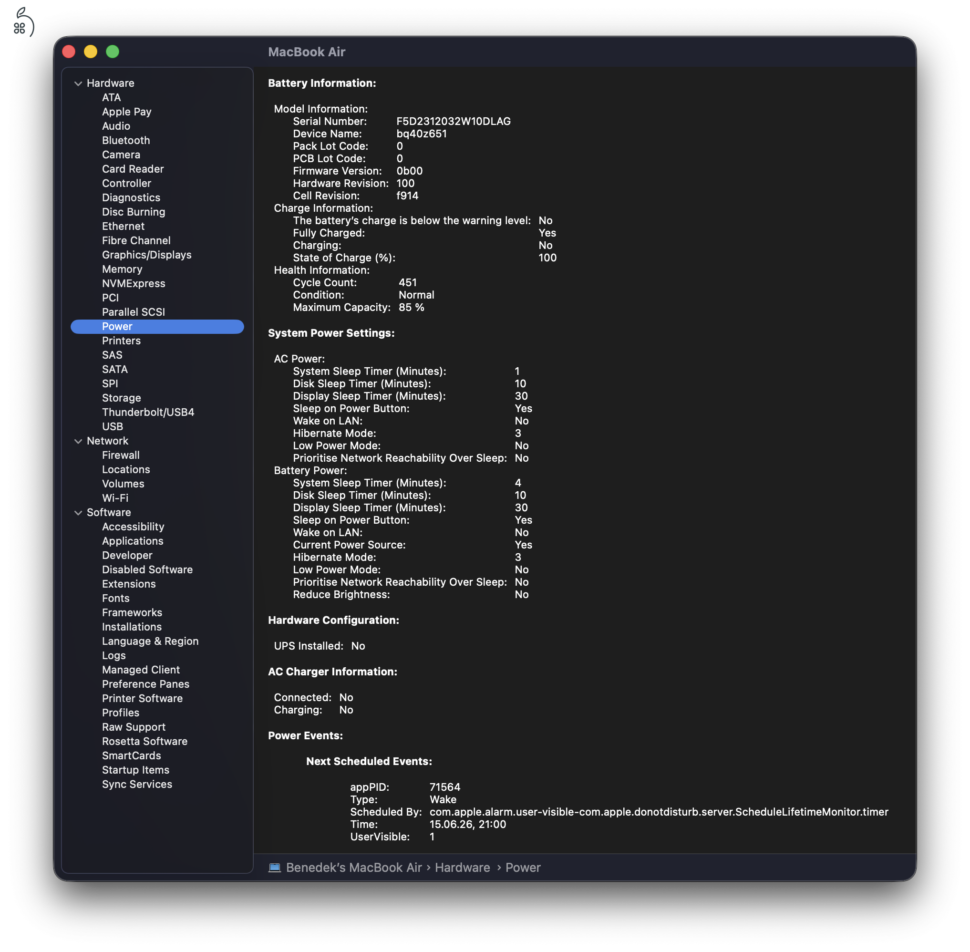Select Volumes under Network
The image size is (970, 952).
pos(123,484)
